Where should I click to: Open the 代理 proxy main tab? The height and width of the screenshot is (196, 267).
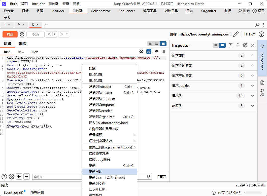40,11
